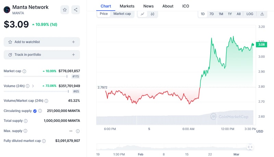Set chart range to 1Y
The width and height of the screenshot is (274, 157).
[x=230, y=14]
